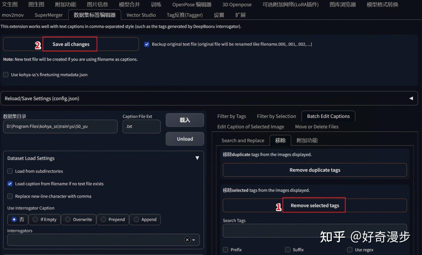Click the Unload button
This screenshot has width=422, height=255.
pos(184,138)
